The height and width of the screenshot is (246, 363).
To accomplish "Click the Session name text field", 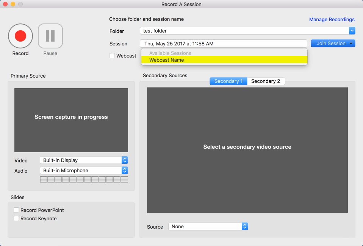I will click(223, 44).
